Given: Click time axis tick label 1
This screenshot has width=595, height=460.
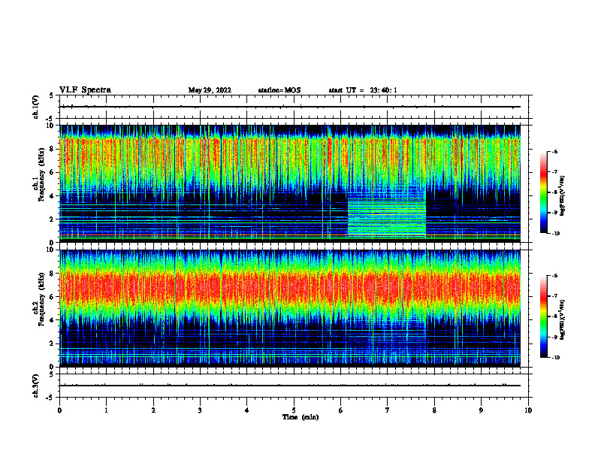Looking at the screenshot, I should pyautogui.click(x=106, y=410).
